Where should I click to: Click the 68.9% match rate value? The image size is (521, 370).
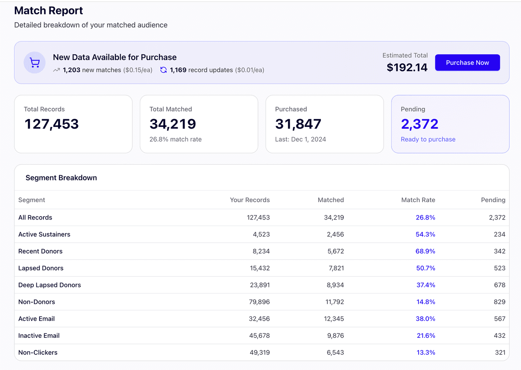tap(425, 251)
